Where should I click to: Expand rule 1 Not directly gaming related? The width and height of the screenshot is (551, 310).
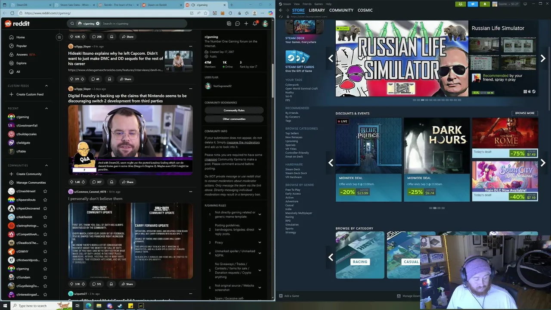[260, 214]
